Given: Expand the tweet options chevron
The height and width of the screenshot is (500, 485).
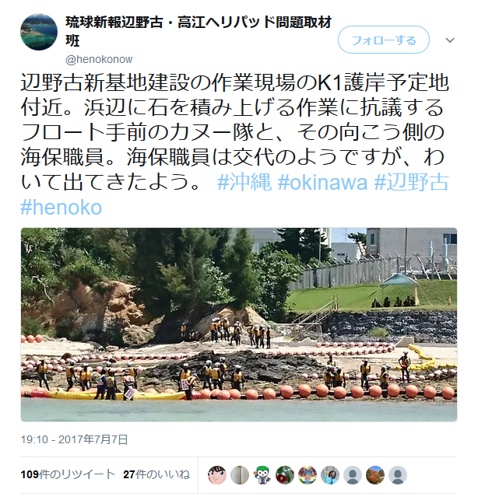Looking at the screenshot, I should [x=450, y=40].
